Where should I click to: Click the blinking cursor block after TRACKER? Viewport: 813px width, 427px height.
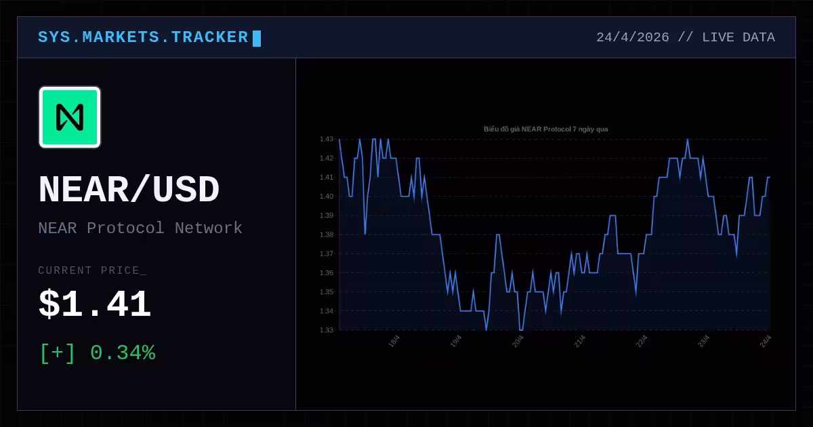tap(257, 38)
